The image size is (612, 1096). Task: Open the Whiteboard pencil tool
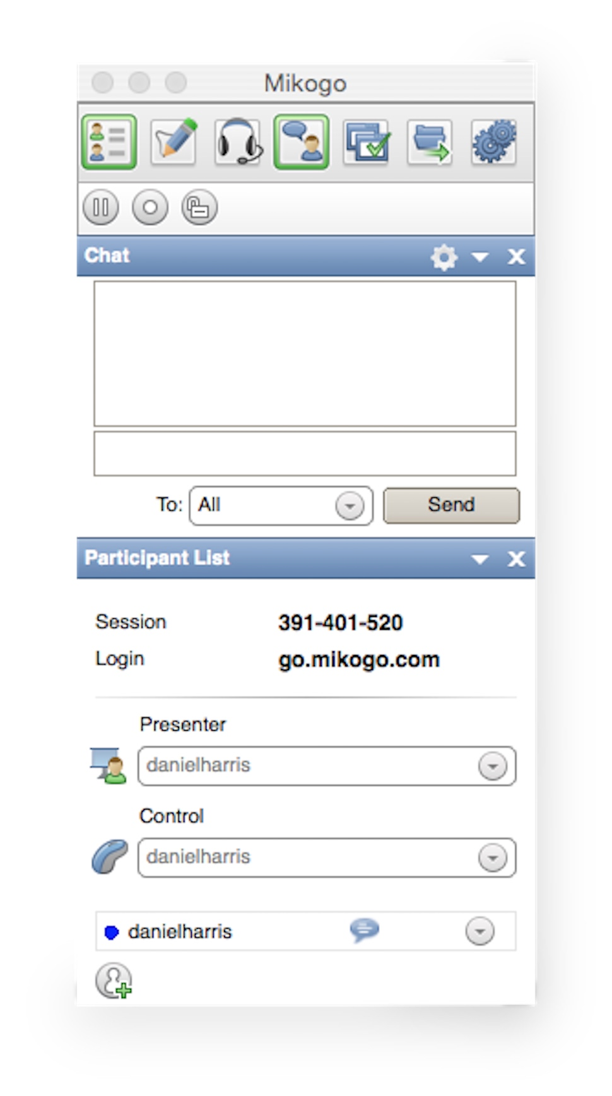point(174,142)
